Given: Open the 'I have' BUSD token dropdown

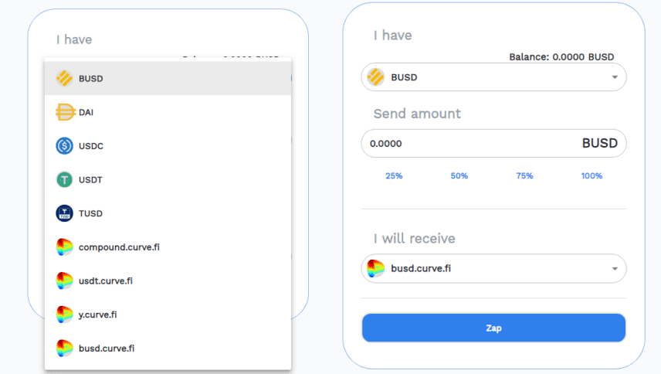Looking at the screenshot, I should point(493,77).
